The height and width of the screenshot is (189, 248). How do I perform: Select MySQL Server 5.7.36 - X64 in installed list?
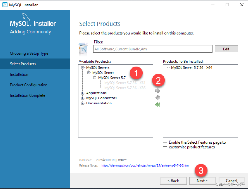pos(192,68)
